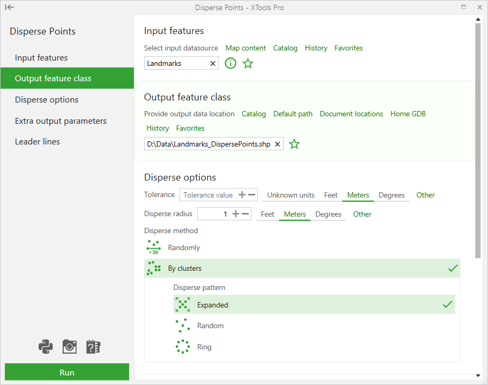
Task: Open the help notebook icon
Action: [x=93, y=347]
